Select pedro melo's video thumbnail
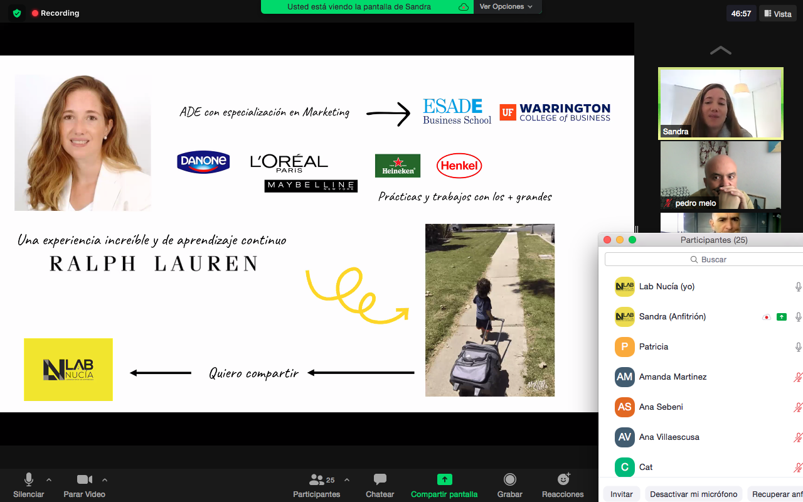This screenshot has height=502, width=803. pos(721,175)
